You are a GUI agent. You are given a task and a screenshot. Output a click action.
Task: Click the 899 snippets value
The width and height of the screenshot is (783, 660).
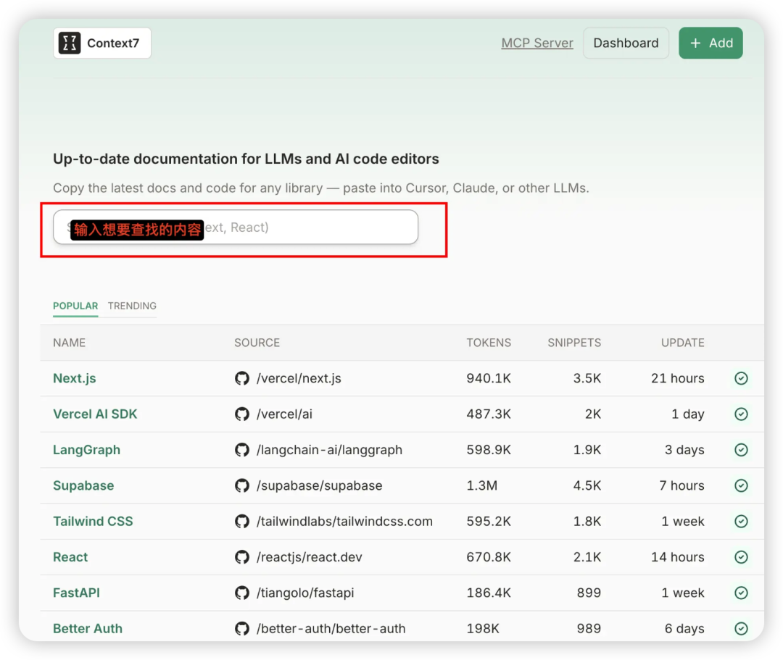(x=589, y=593)
